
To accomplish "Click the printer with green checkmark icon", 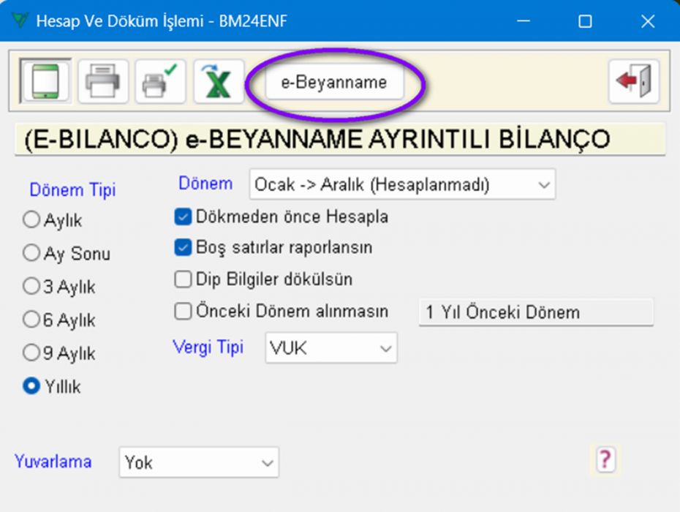I will (x=160, y=81).
